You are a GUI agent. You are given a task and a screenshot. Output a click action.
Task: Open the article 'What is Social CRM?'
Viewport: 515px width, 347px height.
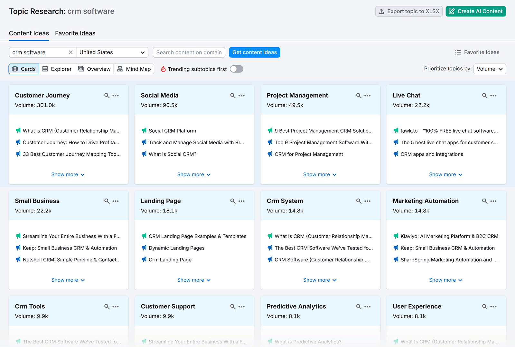173,154
